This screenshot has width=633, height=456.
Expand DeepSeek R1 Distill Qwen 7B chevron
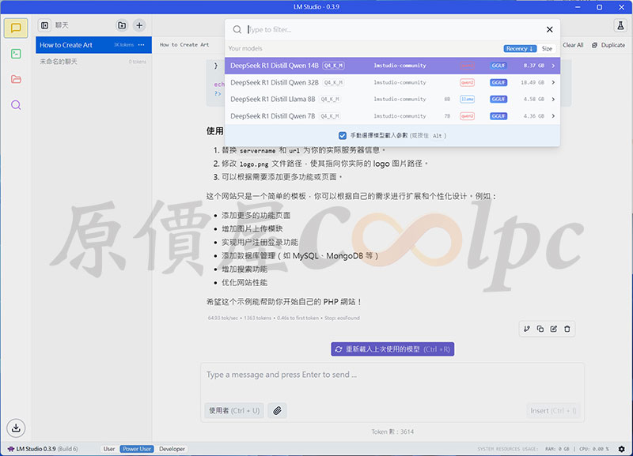point(553,116)
